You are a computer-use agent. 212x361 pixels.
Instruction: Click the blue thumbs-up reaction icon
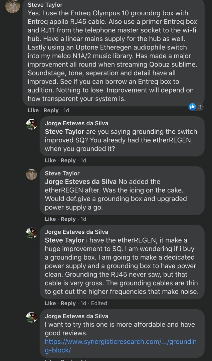192,107
